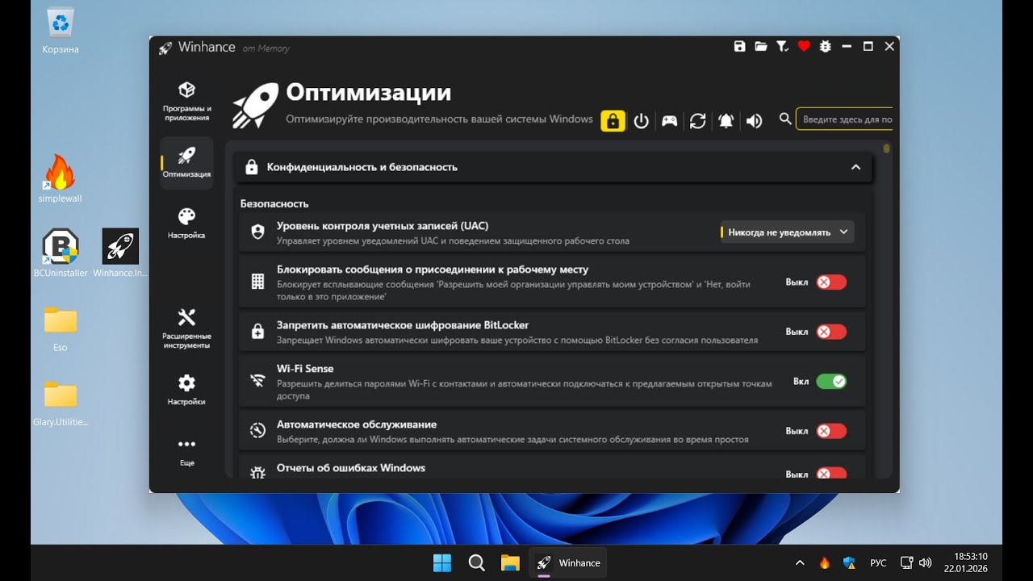Image resolution: width=1033 pixels, height=581 pixels.
Task: Click the settings list scrollbar thumb
Action: tap(887, 148)
